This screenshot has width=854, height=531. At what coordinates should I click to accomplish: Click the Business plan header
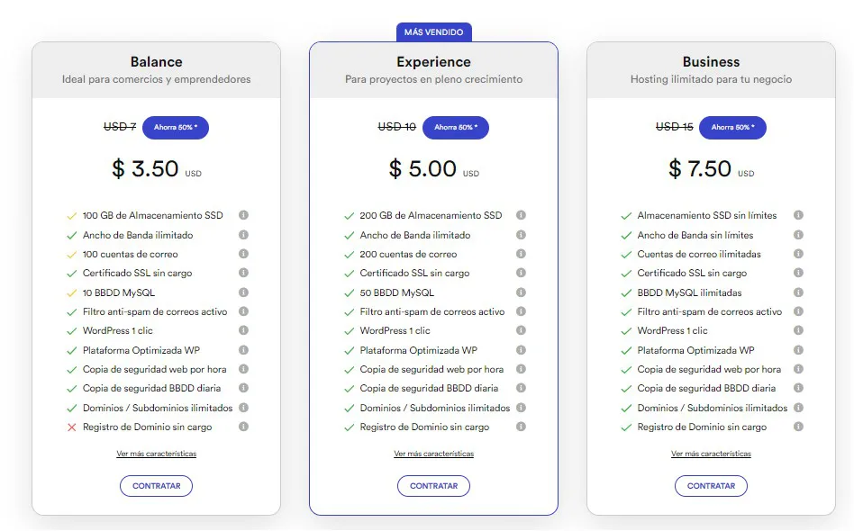coord(711,62)
